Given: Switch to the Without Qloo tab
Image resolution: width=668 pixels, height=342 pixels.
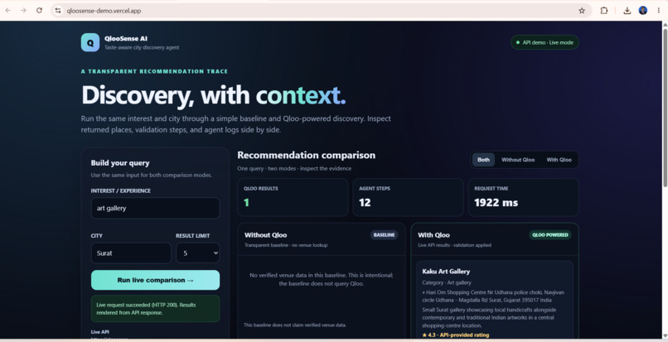Looking at the screenshot, I should point(518,160).
